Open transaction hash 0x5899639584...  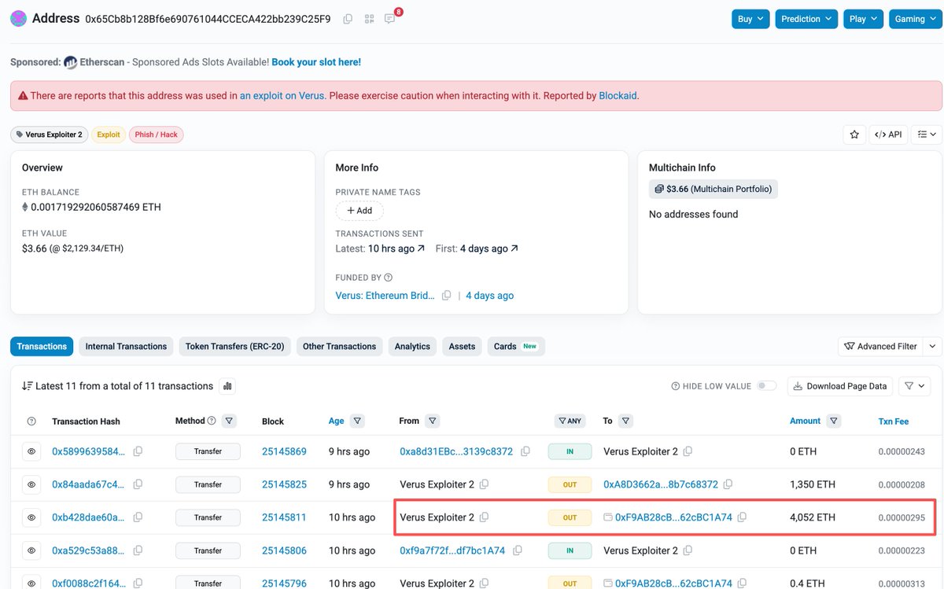88,451
